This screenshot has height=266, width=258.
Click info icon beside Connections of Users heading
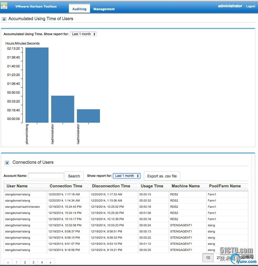click(7, 163)
